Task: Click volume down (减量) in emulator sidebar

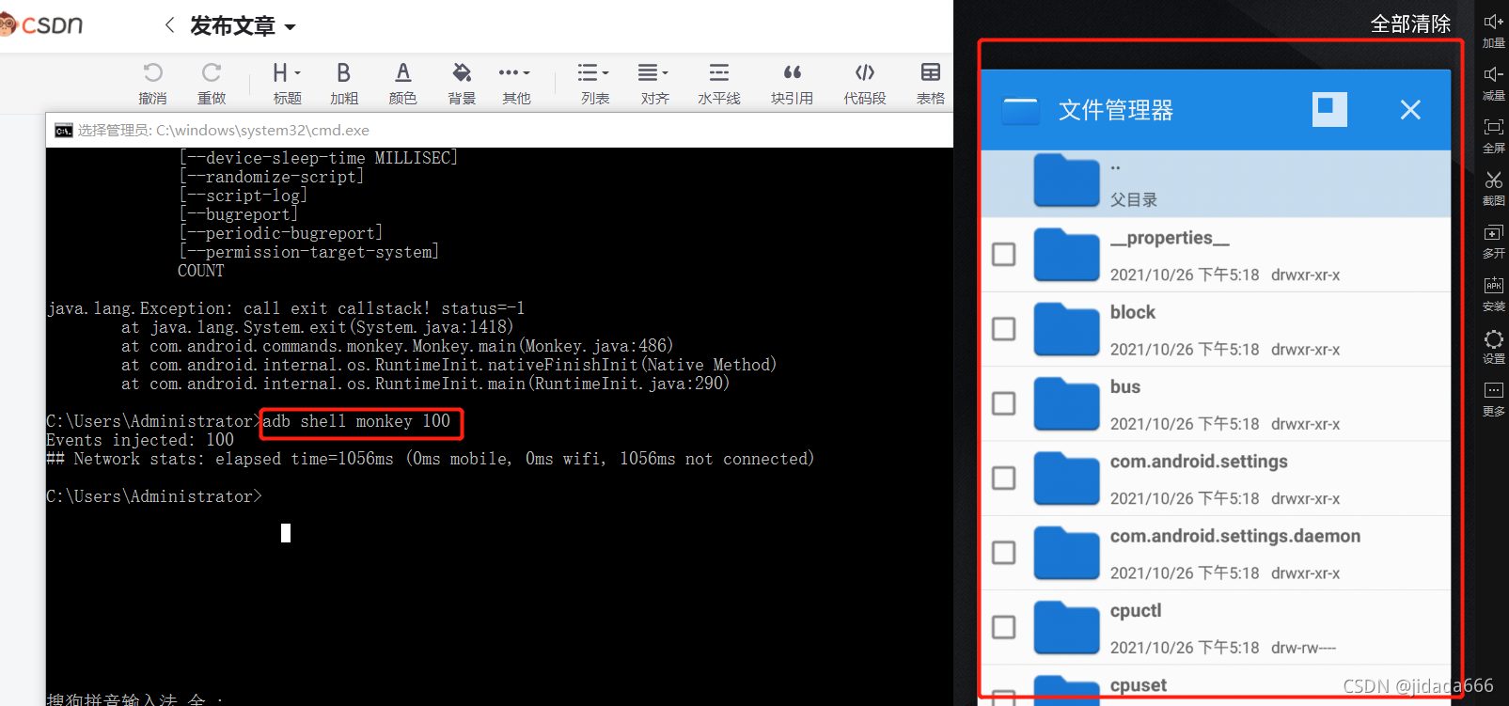Action: (1493, 74)
